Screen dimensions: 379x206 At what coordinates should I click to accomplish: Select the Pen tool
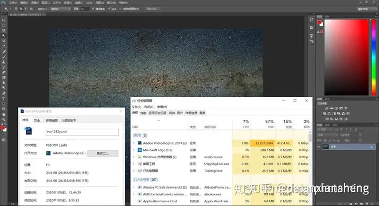tap(3, 93)
